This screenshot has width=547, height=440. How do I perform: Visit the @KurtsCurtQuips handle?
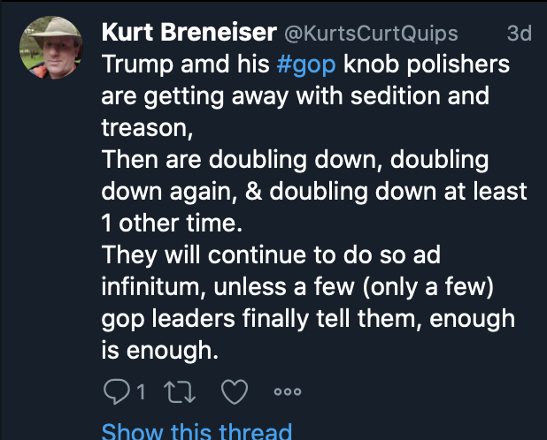370,34
